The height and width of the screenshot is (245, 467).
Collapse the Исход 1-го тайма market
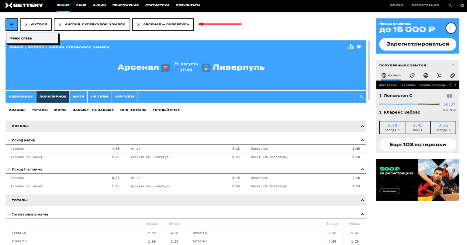coord(362,170)
